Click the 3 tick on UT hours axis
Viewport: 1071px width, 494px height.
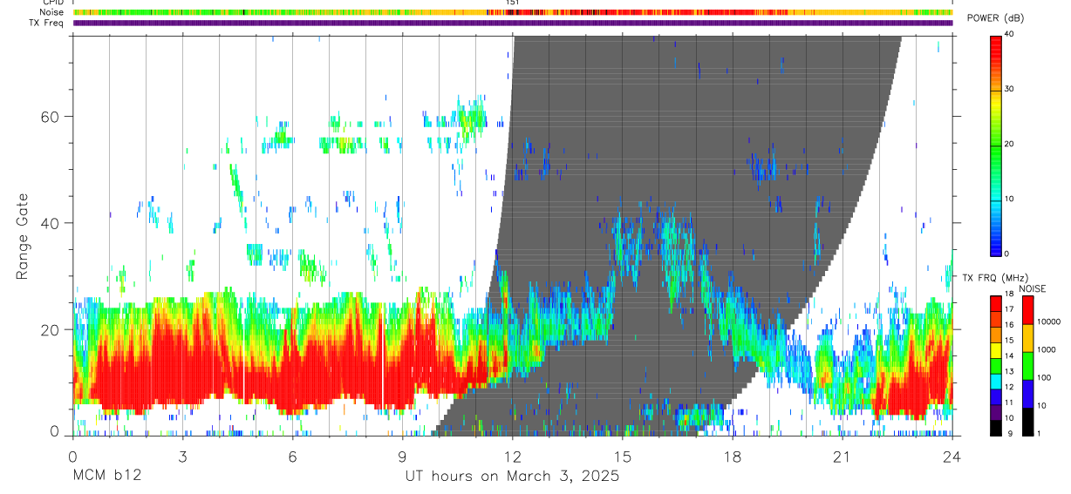click(182, 456)
